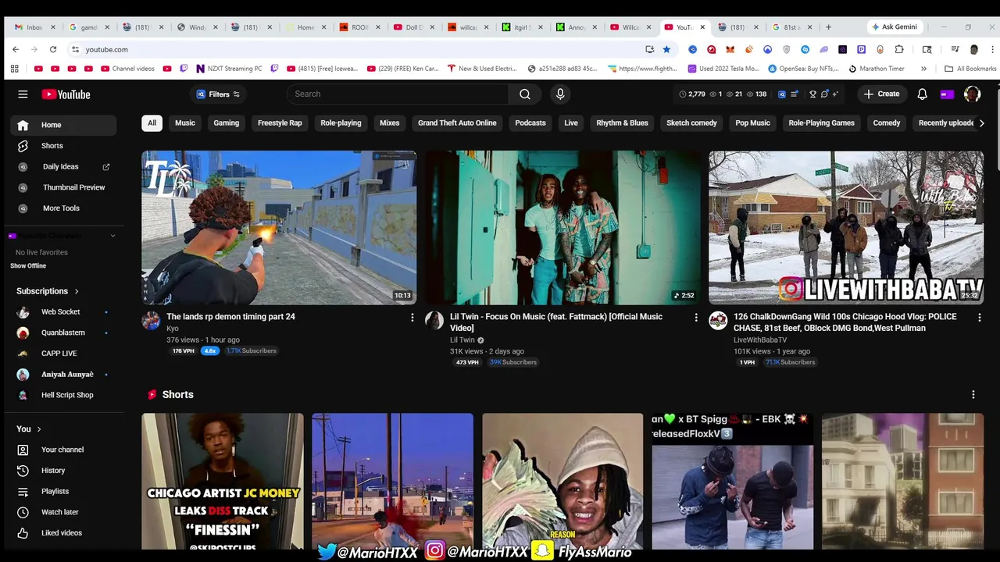Click the Ask Gemini button
Screen dimensions: 1000x562
(x=895, y=27)
